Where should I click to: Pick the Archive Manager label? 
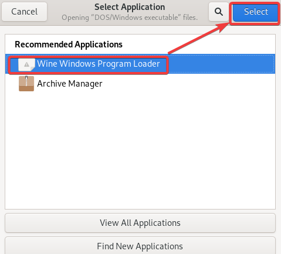pos(70,84)
